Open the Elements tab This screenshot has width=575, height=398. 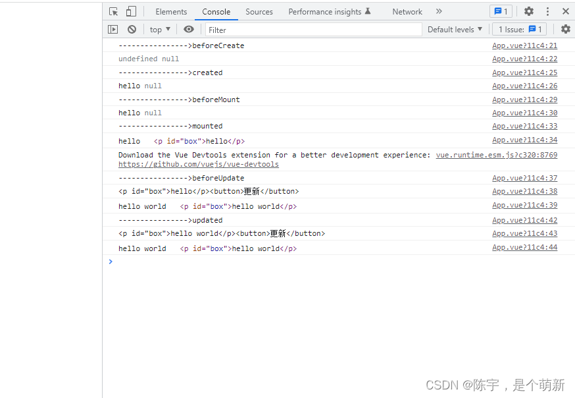pyautogui.click(x=171, y=12)
